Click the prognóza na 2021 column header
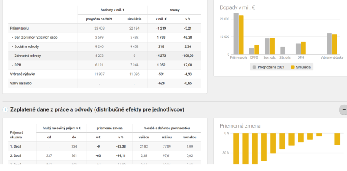Screen dimensions: 347x171 [x=99, y=19]
